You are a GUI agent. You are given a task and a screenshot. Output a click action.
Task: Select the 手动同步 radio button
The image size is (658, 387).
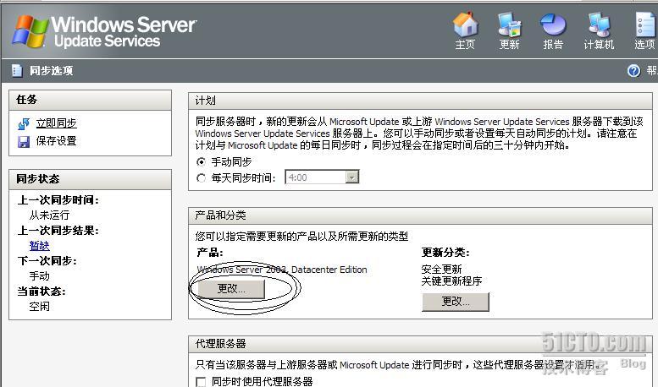coord(201,161)
